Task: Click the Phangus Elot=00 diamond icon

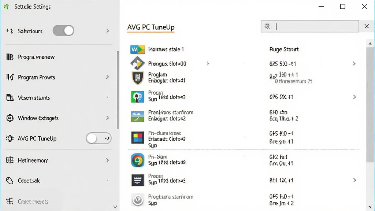Action: click(x=138, y=63)
